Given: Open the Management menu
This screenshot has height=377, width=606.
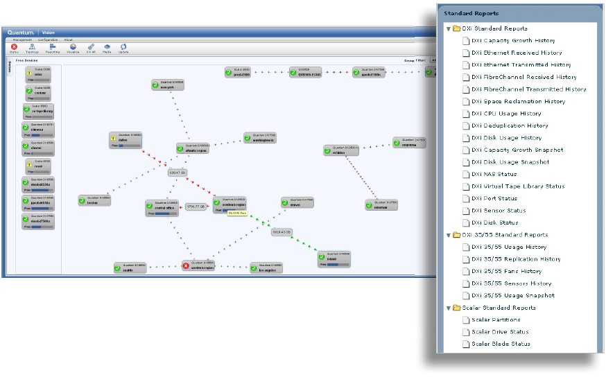Looking at the screenshot, I should tap(22, 40).
